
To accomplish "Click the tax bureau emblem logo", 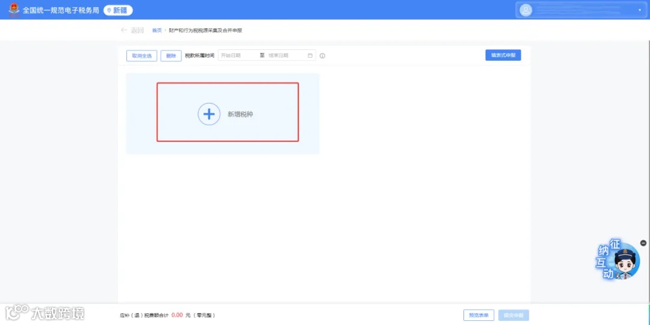I will point(14,10).
